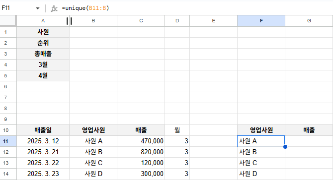Click 사원 D in column B
333x180 pixels.
[x=93, y=174]
